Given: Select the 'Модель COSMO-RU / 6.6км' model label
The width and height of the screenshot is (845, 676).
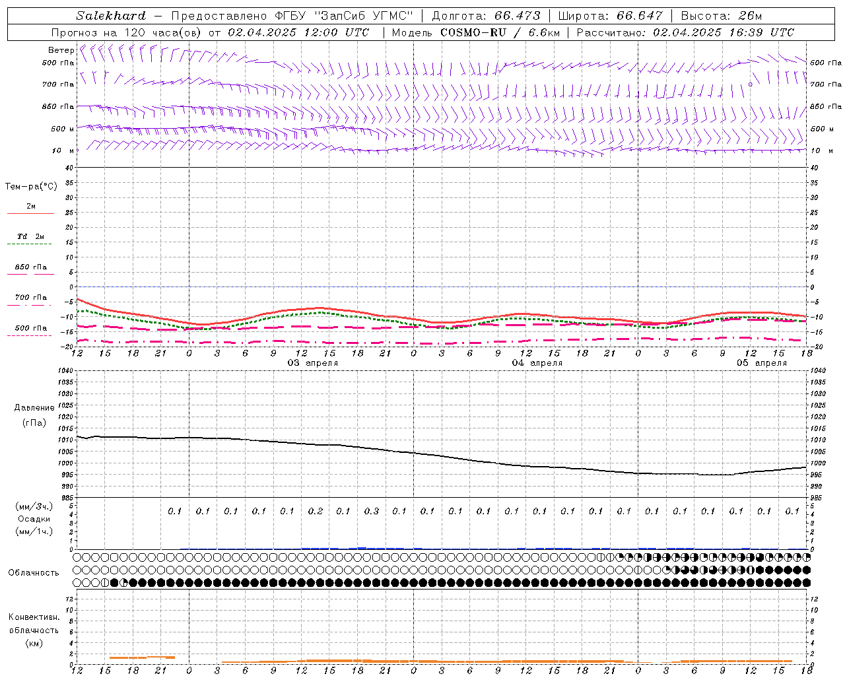Looking at the screenshot, I should (476, 32).
